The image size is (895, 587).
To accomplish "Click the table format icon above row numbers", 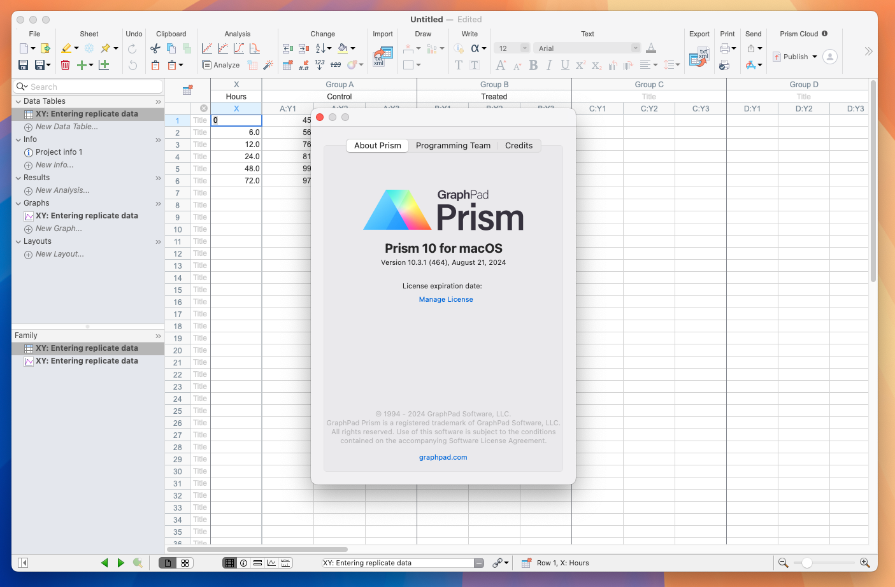I will [187, 90].
